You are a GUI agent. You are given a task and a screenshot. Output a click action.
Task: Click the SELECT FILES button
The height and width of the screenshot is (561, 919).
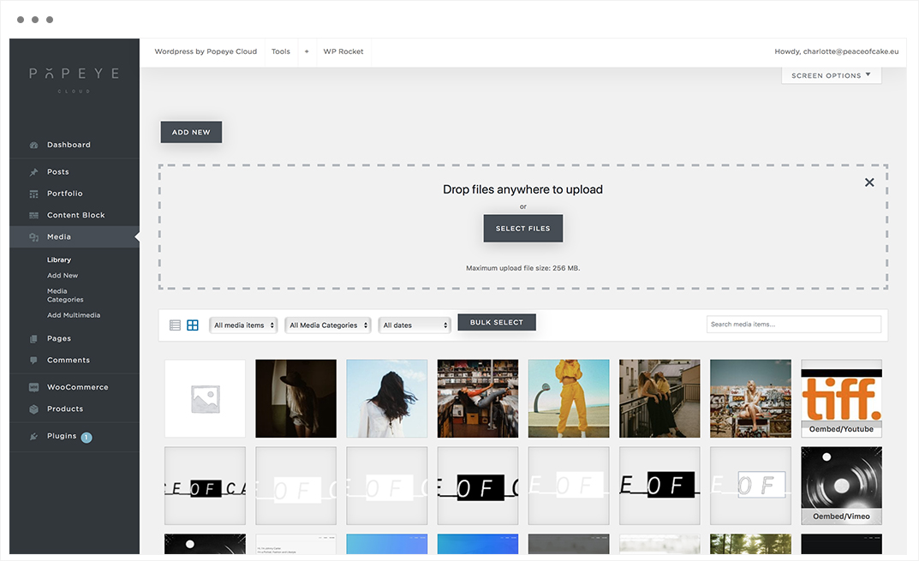[522, 229]
